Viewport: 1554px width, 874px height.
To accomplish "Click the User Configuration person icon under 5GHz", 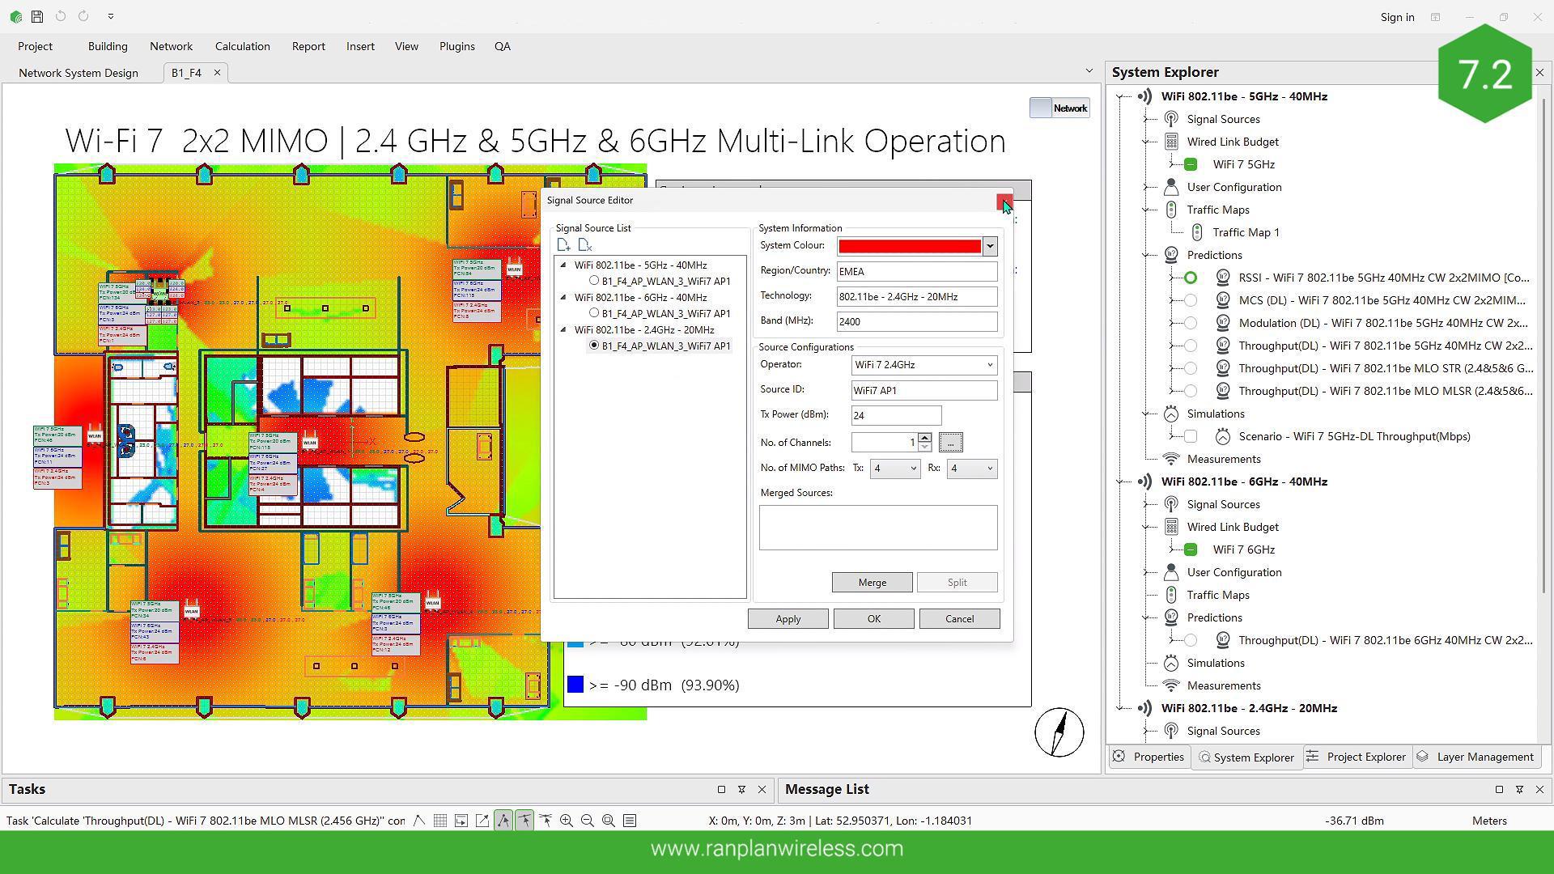I will pyautogui.click(x=1171, y=187).
